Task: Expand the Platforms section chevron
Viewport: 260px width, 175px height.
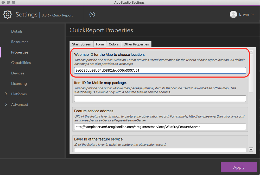Action: (x=6, y=94)
